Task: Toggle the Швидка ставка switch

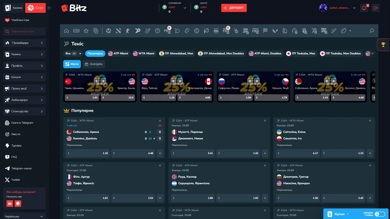Action: tap(380, 214)
